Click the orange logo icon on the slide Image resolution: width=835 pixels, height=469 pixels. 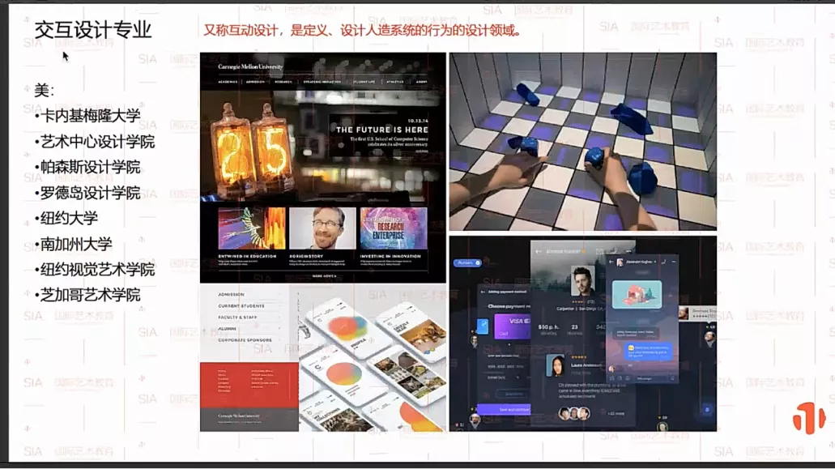(809, 417)
